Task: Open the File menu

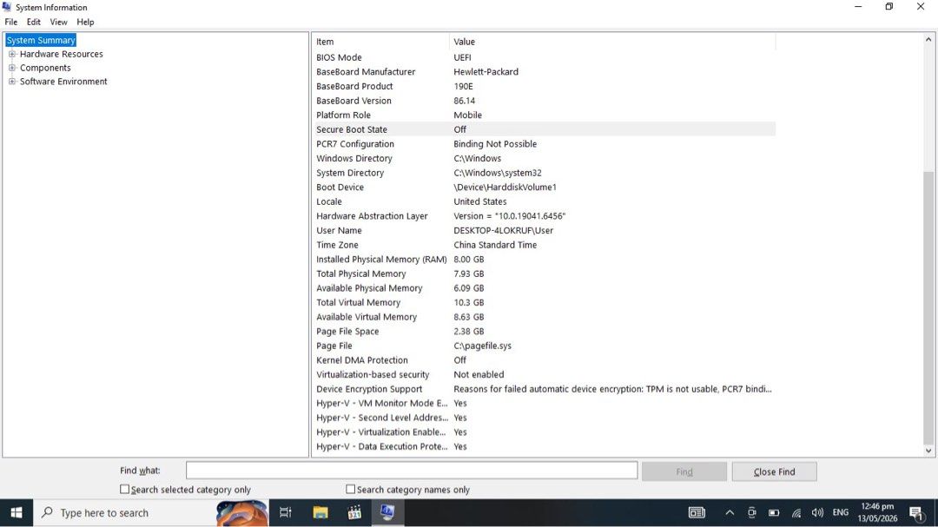Action: click(10, 22)
